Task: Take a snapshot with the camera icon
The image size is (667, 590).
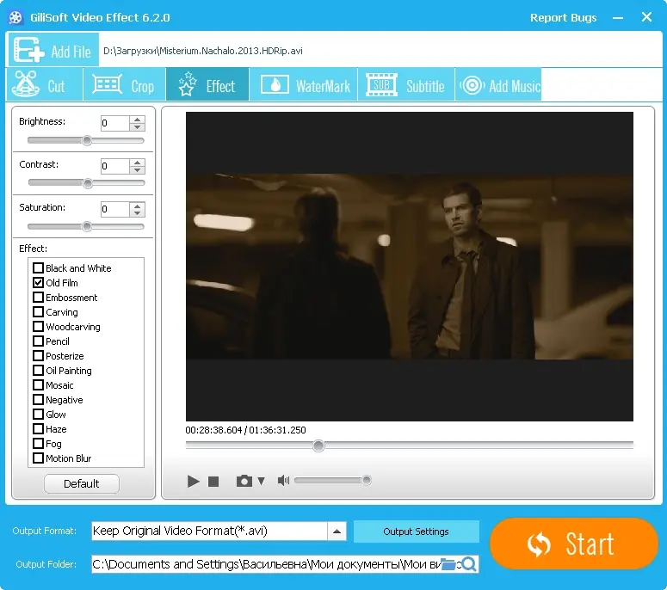Action: pos(244,481)
